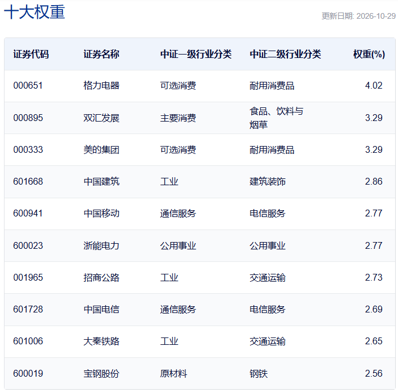
Task: Click the 更新日期: 2026-10-29 text
Action: click(x=358, y=16)
